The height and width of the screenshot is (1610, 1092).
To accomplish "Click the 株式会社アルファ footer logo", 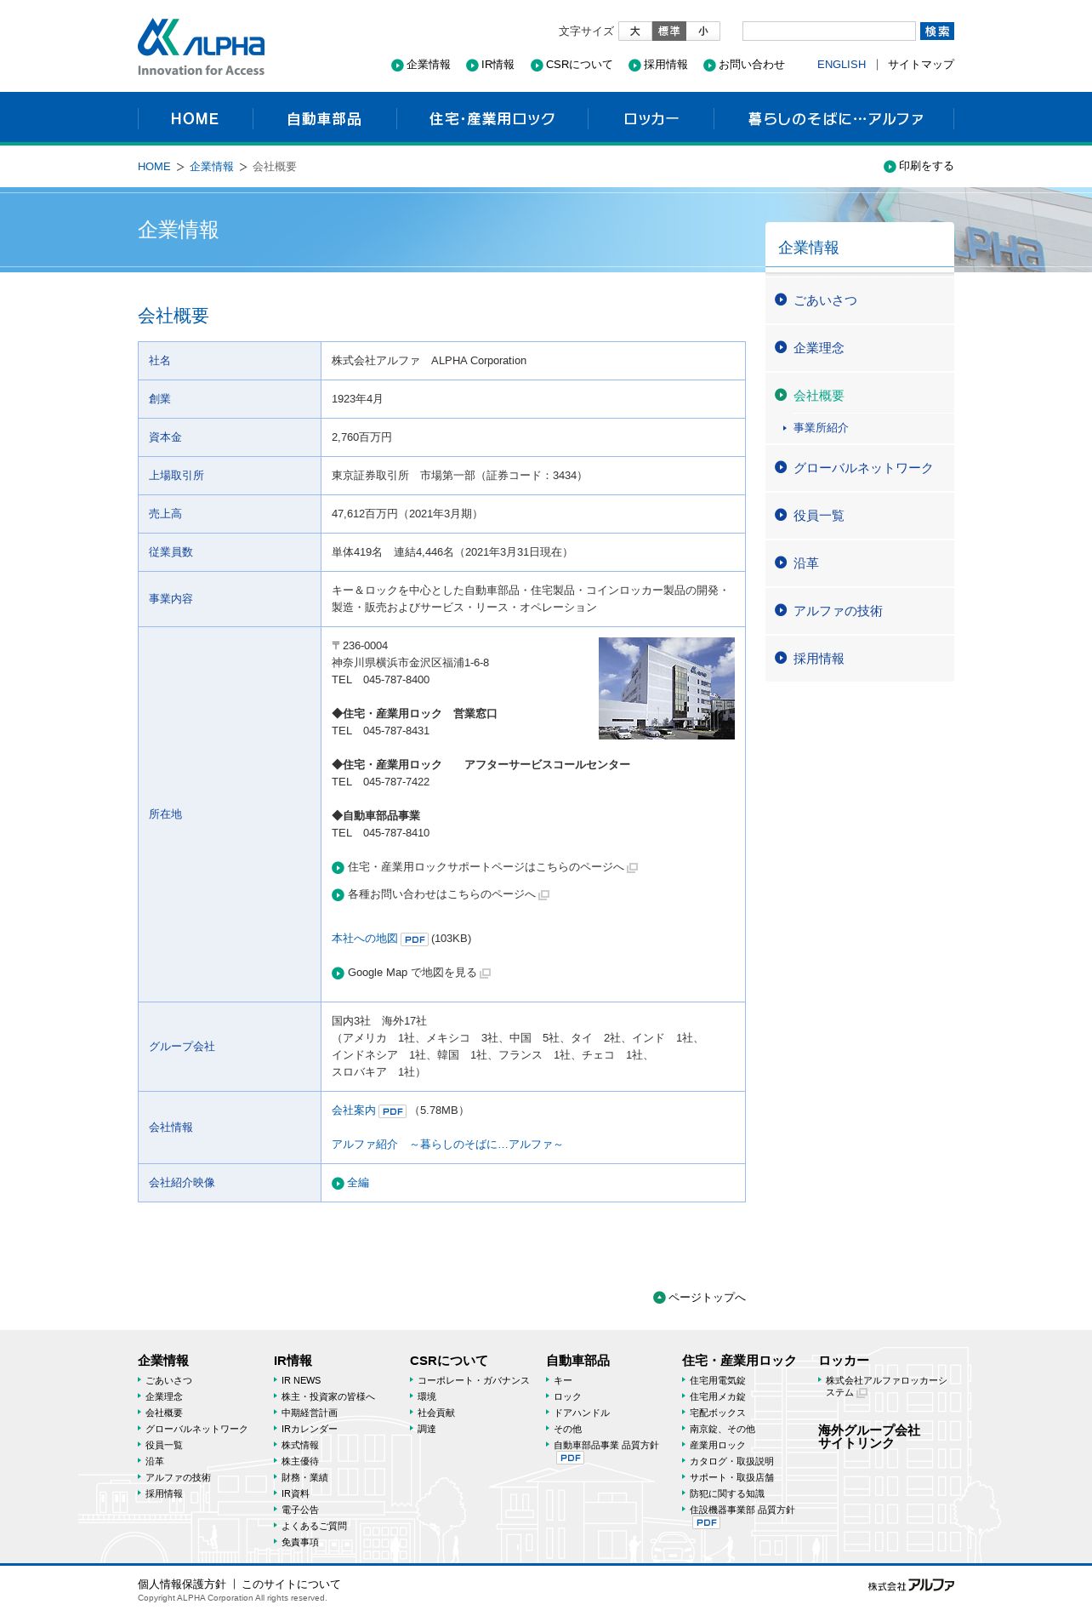I will pyautogui.click(x=911, y=1584).
